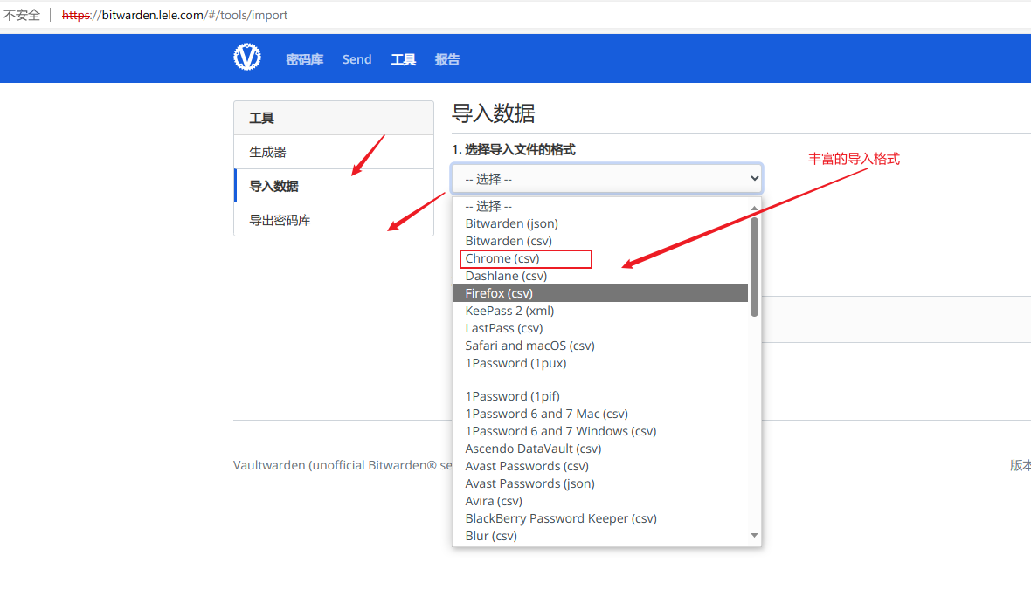Viewport: 1031px width, 603px height.
Task: Choose LastPass (csv) format
Action: 599,328
